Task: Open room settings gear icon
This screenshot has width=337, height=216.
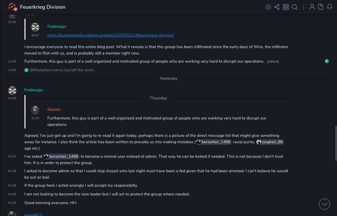Action: [268, 7]
